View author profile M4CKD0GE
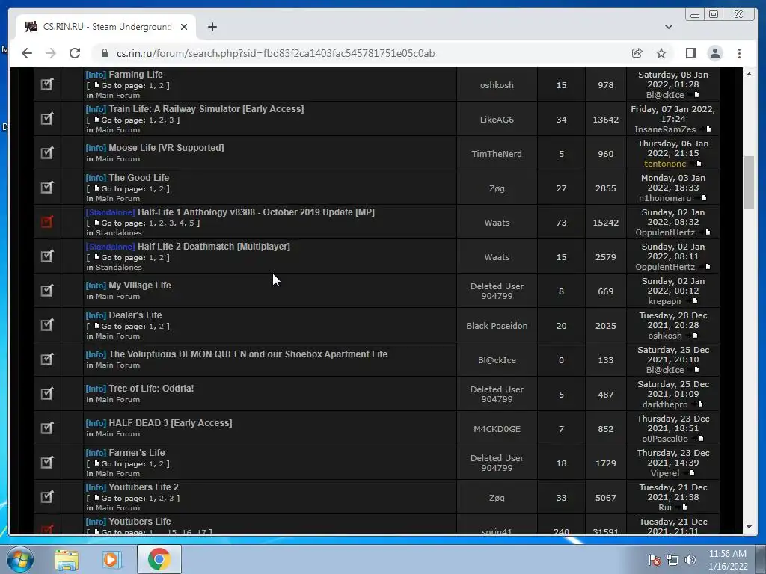This screenshot has width=766, height=574. [x=497, y=429]
